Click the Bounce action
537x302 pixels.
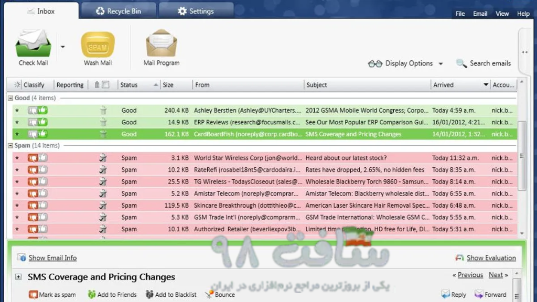click(220, 295)
